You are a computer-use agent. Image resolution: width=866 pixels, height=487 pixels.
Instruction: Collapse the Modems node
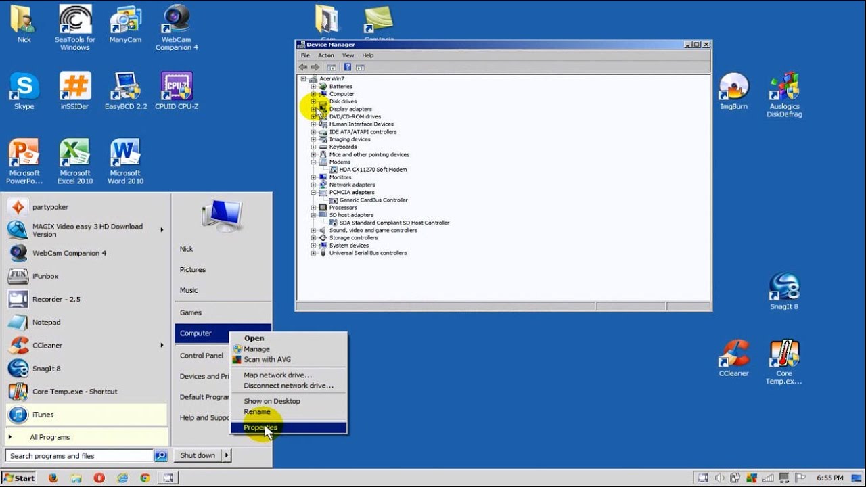coord(313,162)
